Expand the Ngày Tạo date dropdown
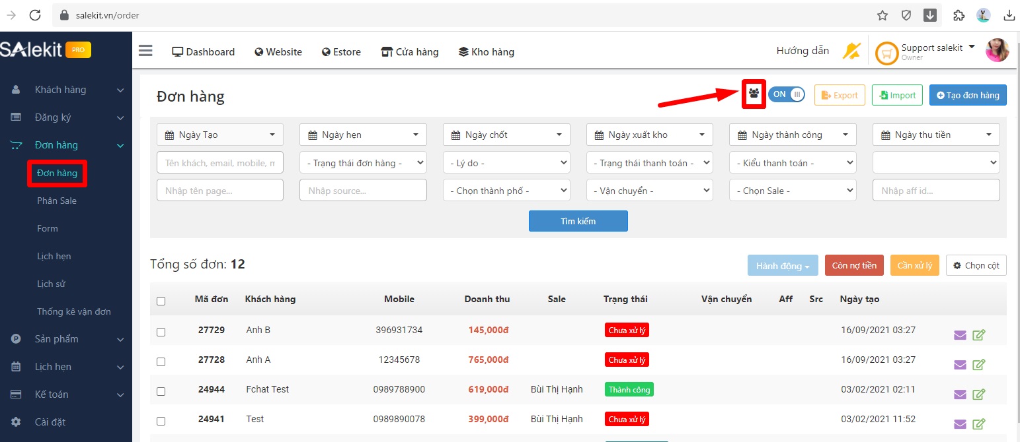 [219, 135]
